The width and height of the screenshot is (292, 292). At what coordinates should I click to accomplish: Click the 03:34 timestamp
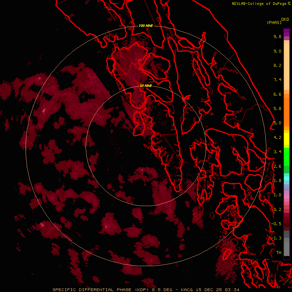point(232,290)
